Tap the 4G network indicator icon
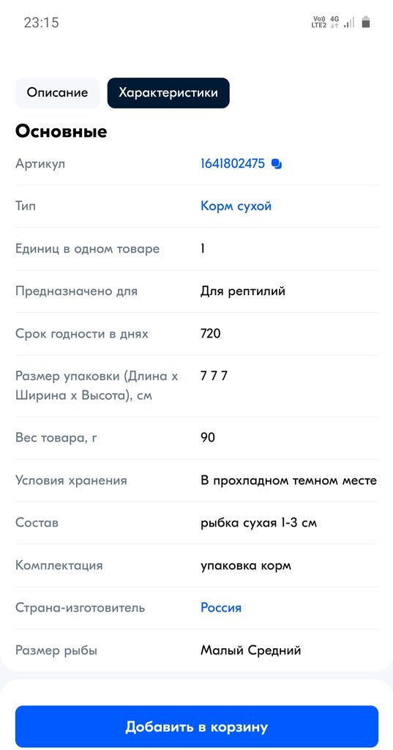Screen dimensions: 393x750 coord(334,22)
